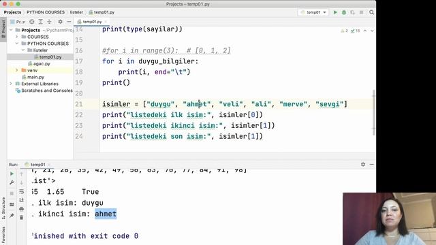Click "listedeki son isim:" on line 24
The width and height of the screenshot is (436, 245).
point(168,136)
